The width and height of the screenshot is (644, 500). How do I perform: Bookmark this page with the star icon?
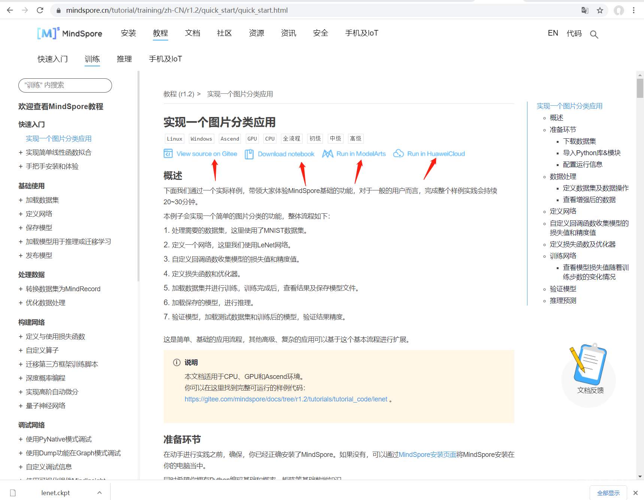coord(600,10)
